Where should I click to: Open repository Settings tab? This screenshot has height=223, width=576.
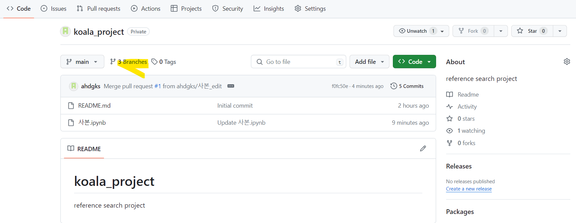point(310,9)
